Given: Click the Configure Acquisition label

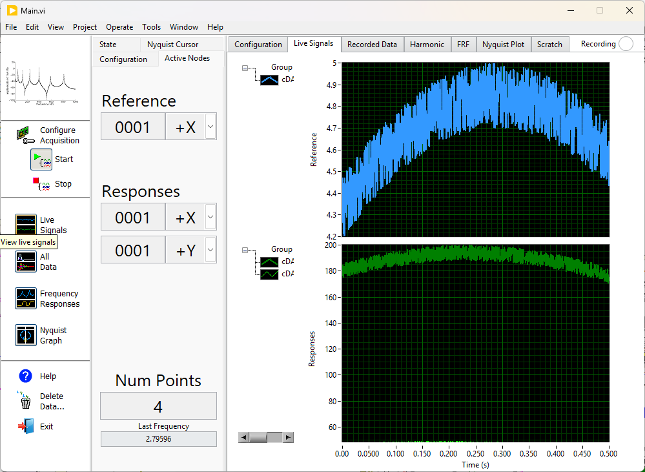Looking at the screenshot, I should (59, 136).
